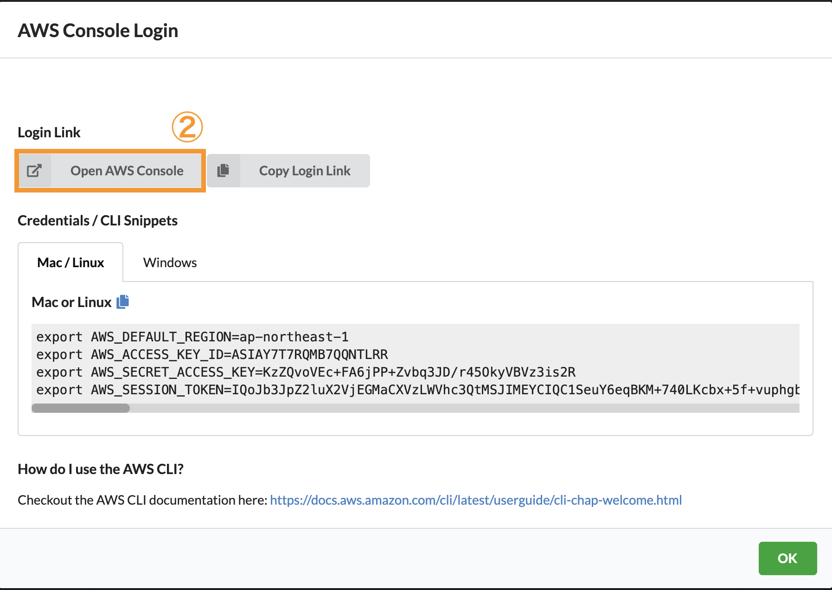Click the copy icon beside Copy Login Link
This screenshot has width=832, height=590.
(x=224, y=170)
